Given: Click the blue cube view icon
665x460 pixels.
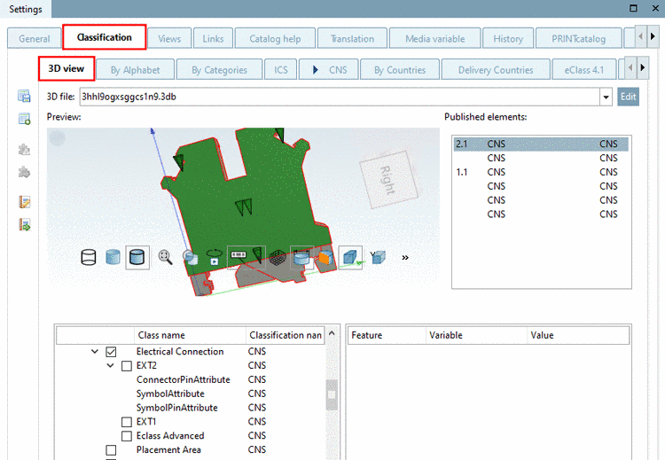Looking at the screenshot, I should (x=350, y=256).
